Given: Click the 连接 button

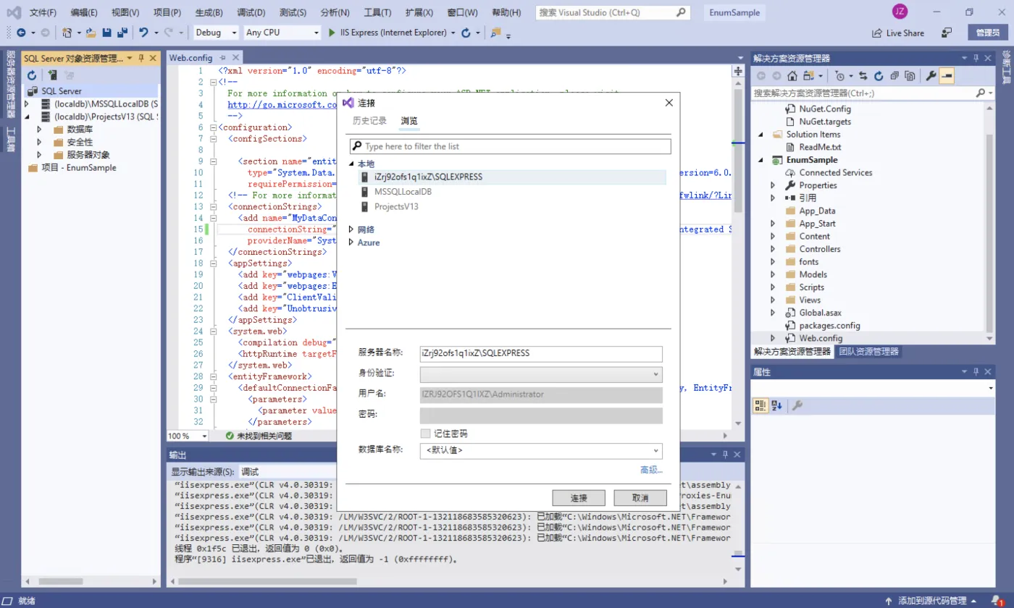Looking at the screenshot, I should 578,498.
